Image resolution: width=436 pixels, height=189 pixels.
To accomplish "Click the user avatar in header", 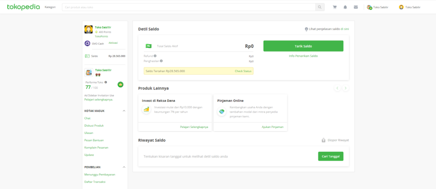I will tap(401, 7).
